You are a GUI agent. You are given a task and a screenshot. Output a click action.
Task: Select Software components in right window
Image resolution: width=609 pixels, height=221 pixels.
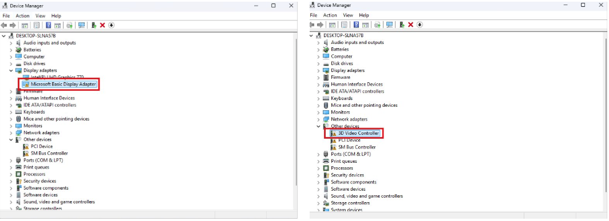pos(354,182)
